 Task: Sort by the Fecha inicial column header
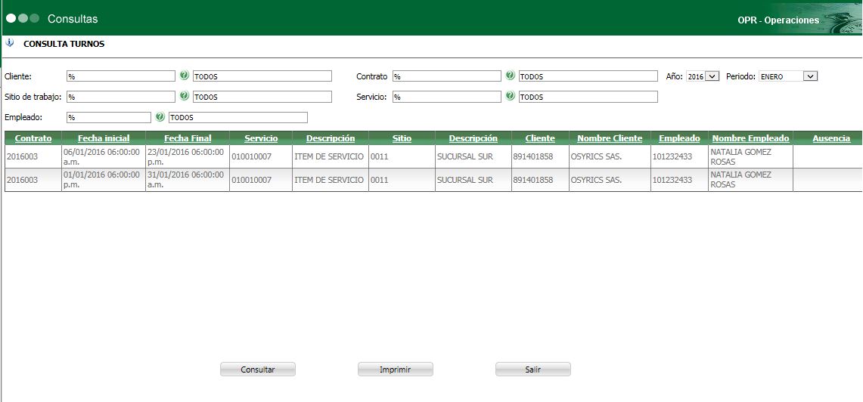(x=104, y=138)
